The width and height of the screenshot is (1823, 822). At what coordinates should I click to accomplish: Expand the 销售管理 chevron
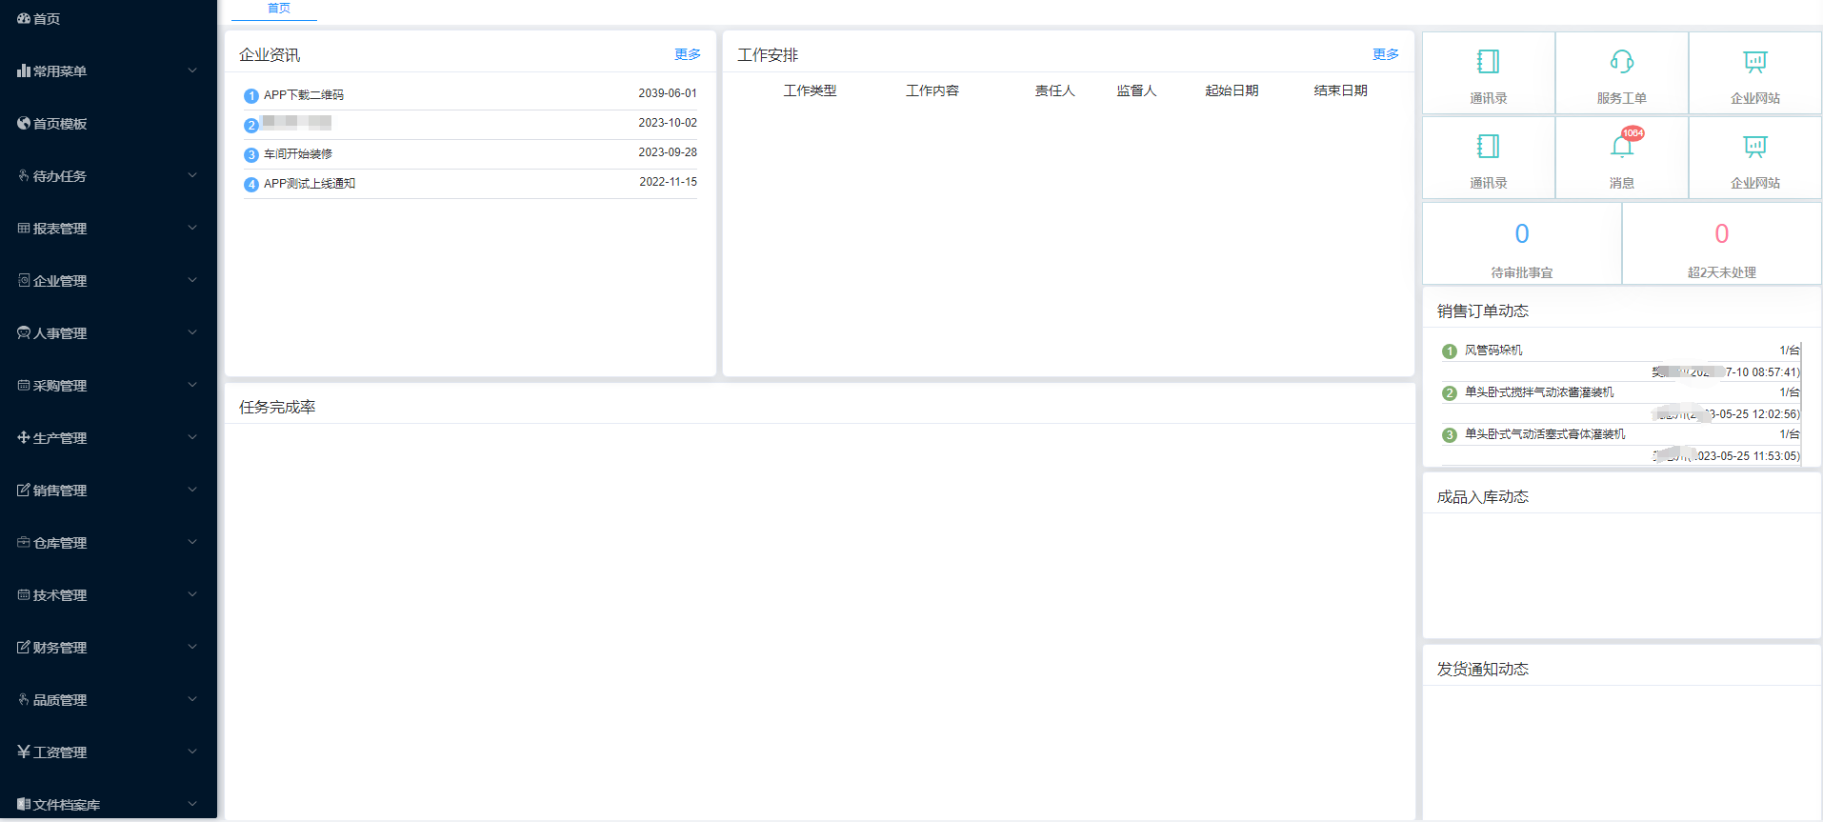(x=192, y=490)
